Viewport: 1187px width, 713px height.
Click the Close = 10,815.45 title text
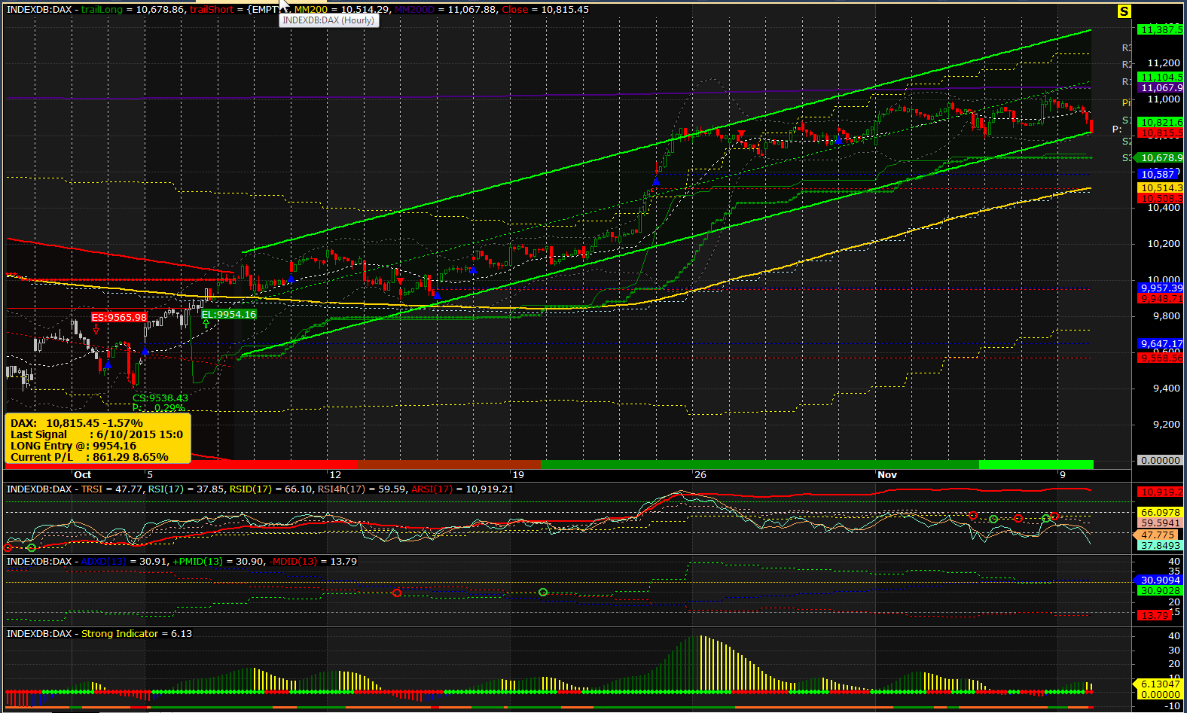545,9
